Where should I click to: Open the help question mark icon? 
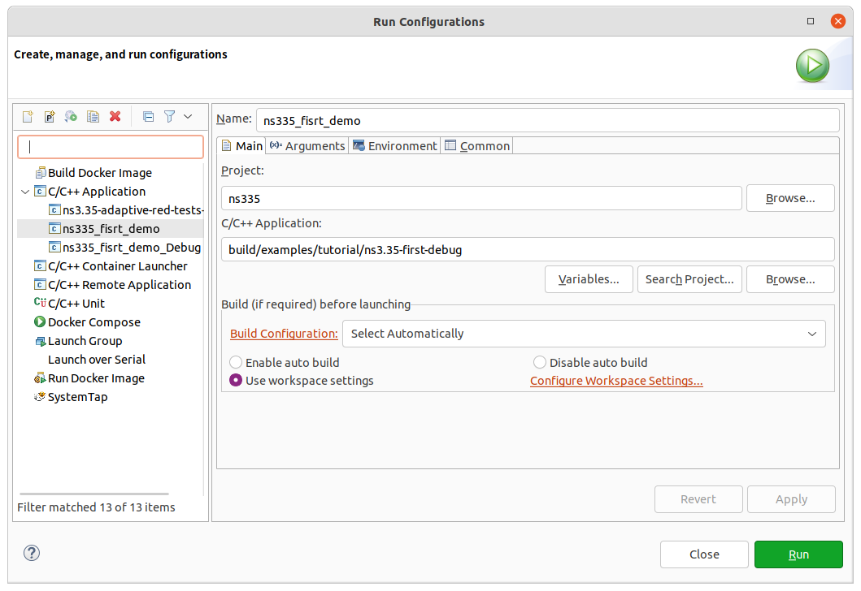click(32, 553)
